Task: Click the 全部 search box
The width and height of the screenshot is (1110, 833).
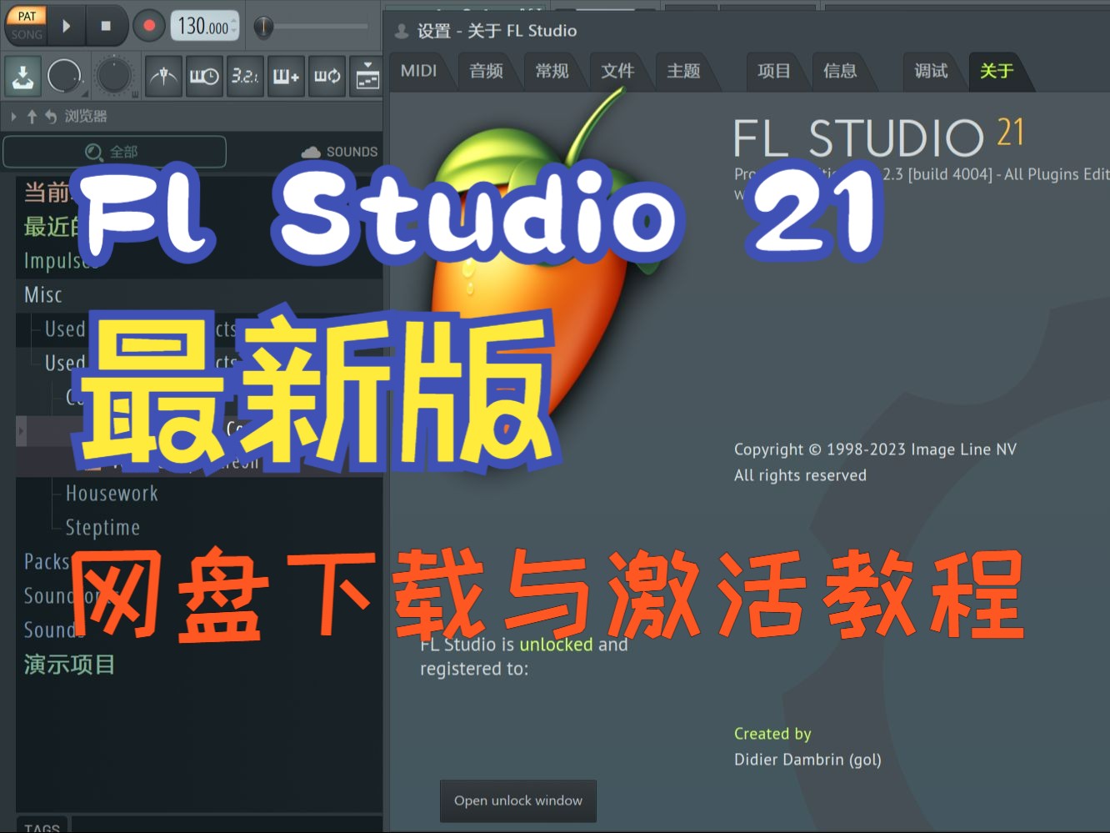Action: (x=115, y=152)
